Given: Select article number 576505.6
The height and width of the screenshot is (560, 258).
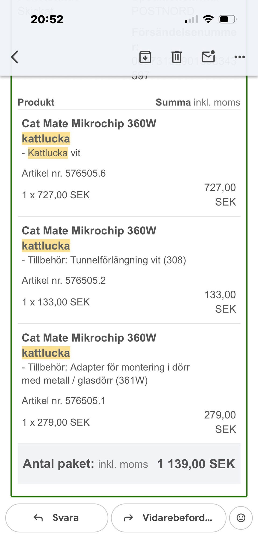Looking at the screenshot, I should 64,173.
